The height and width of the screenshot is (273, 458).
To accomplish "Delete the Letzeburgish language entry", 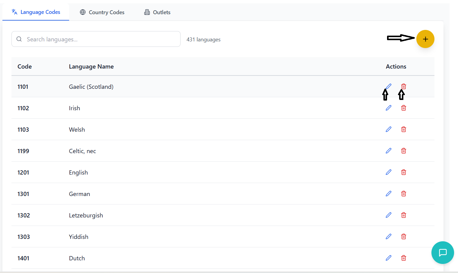I will (404, 215).
